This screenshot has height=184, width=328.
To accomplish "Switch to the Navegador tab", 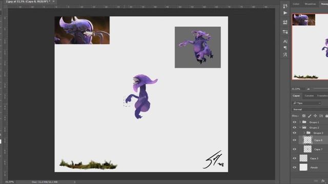I will (x=324, y=4).
